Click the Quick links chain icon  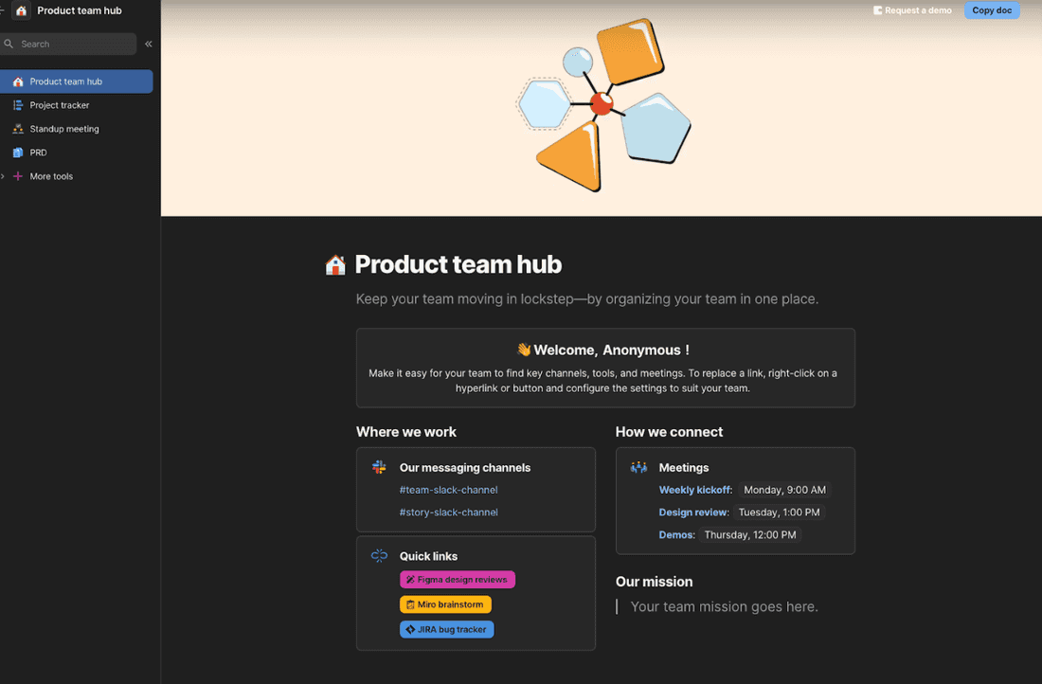pyautogui.click(x=379, y=556)
